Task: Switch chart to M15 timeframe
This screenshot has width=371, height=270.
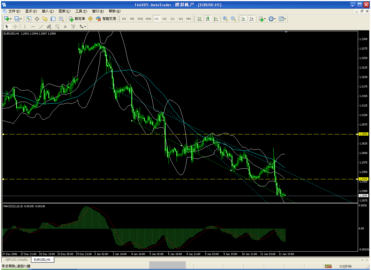Action: click(140, 19)
